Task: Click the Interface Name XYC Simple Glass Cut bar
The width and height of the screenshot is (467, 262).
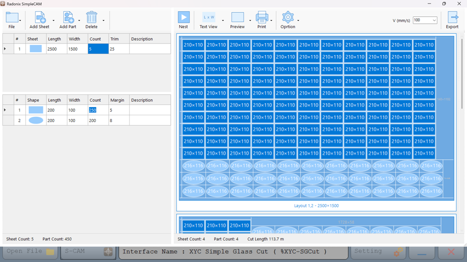Action: [x=234, y=252]
